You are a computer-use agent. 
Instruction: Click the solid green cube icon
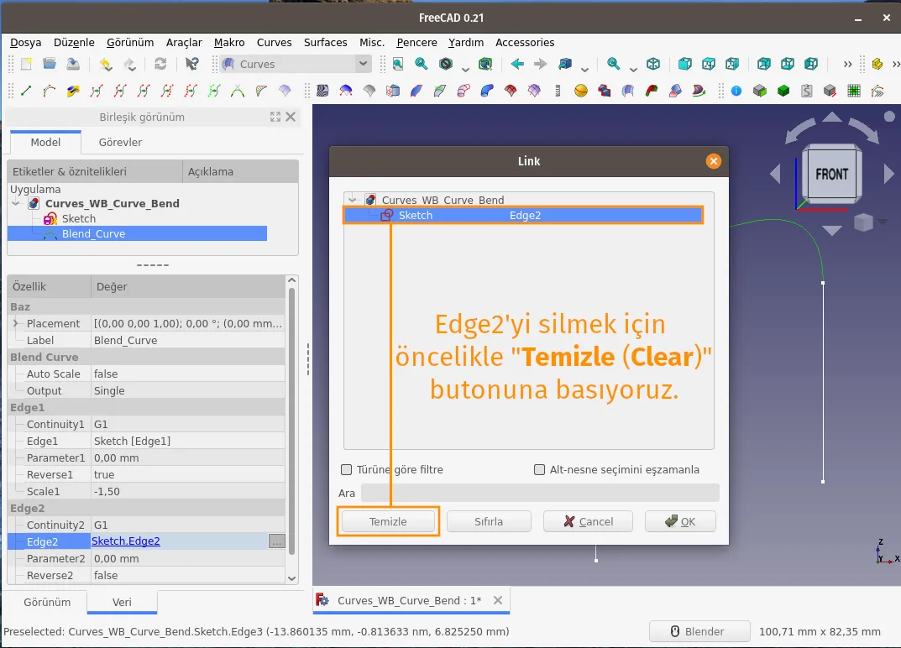(783, 90)
